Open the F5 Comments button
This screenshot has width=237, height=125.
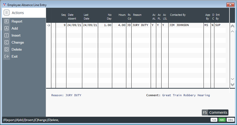pyautogui.click(x=215, y=112)
